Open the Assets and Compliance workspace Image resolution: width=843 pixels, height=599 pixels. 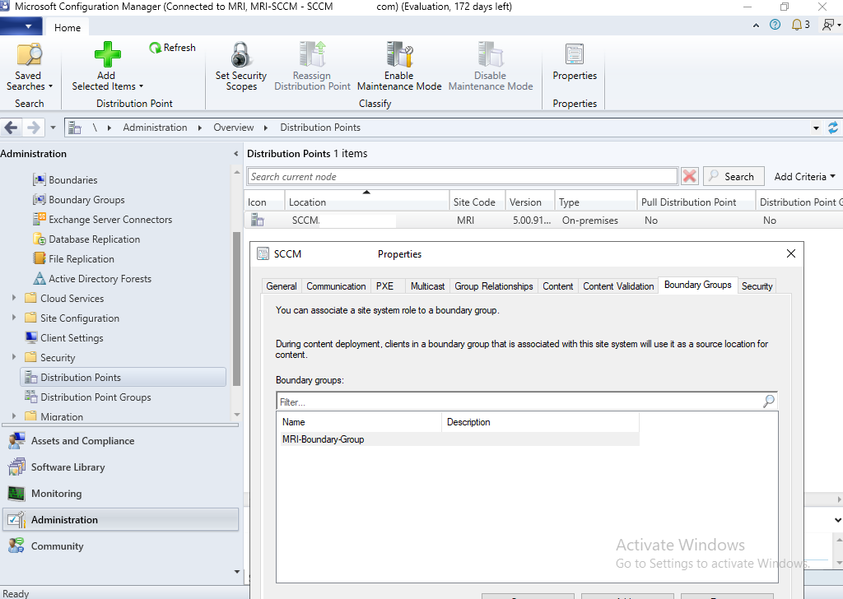click(x=120, y=440)
